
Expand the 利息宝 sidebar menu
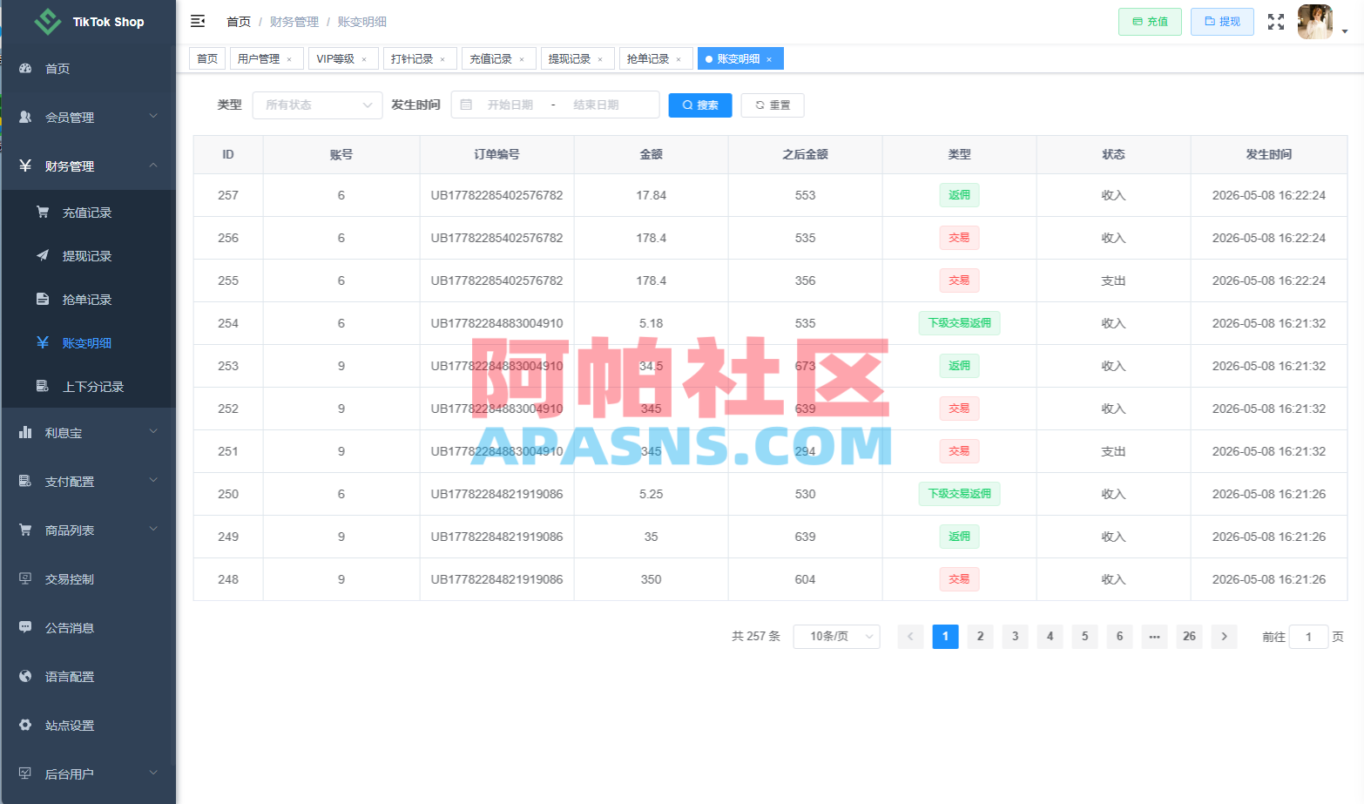(x=89, y=433)
